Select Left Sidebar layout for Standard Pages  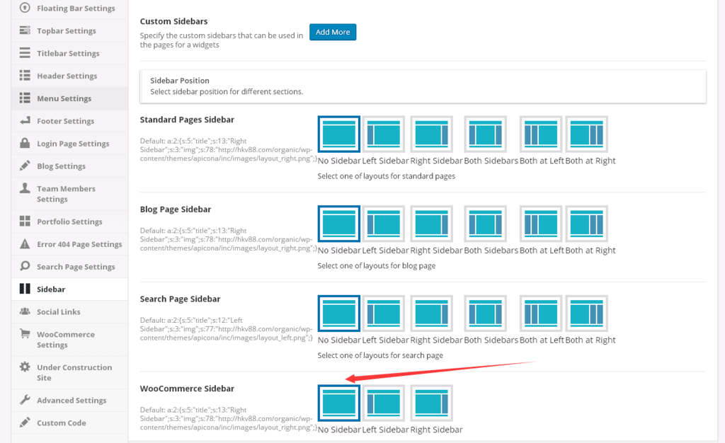(x=384, y=134)
